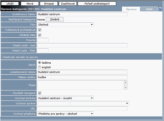
Task: Select english language radio button
Action: [x=40, y=67]
